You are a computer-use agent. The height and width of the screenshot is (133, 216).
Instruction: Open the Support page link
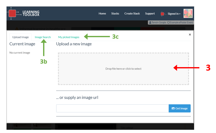[x=150, y=13]
